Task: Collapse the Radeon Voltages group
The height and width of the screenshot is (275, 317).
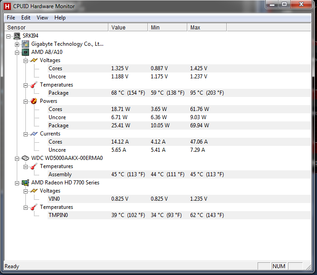Action: 25,191
